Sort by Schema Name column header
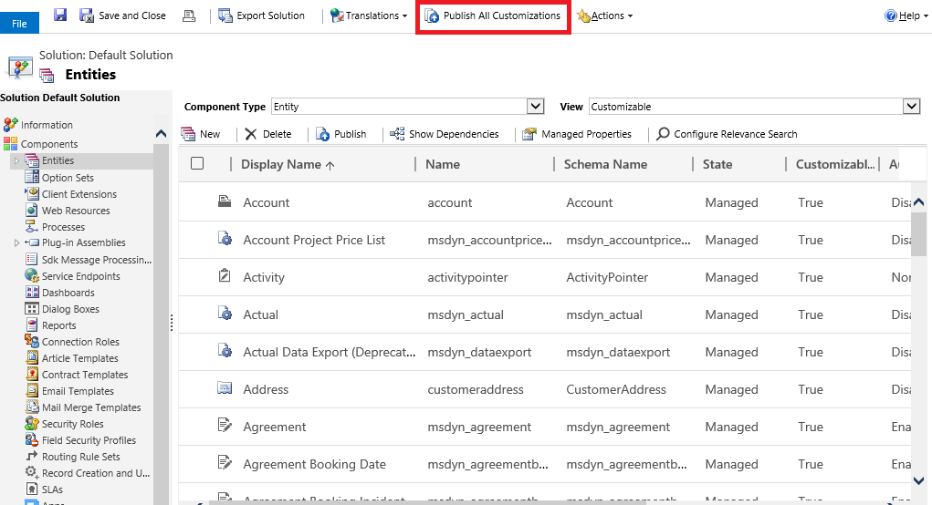The image size is (932, 505). [606, 164]
